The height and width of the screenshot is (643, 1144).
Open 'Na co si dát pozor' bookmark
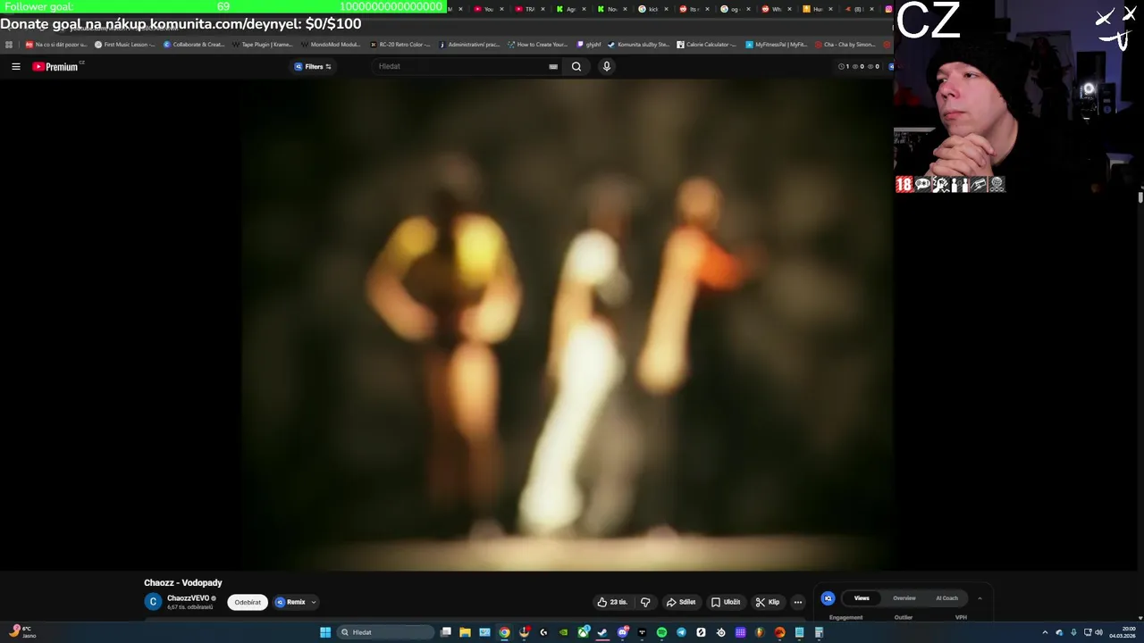click(56, 44)
